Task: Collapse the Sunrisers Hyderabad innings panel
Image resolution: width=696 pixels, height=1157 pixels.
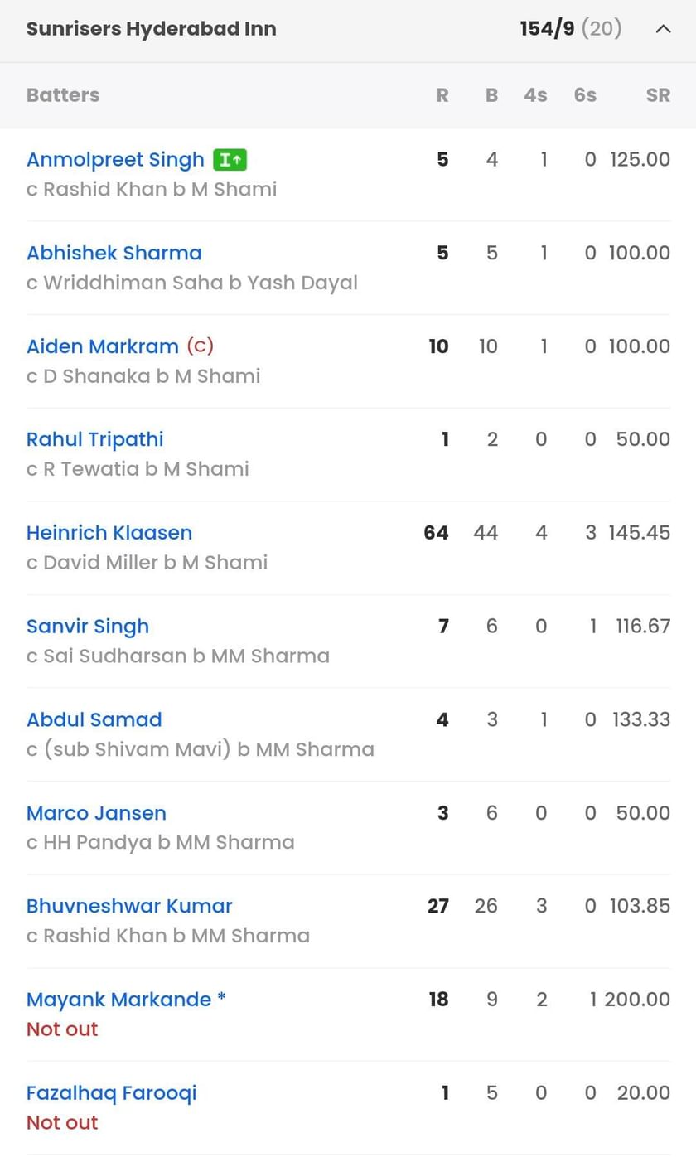Action: coord(662,28)
